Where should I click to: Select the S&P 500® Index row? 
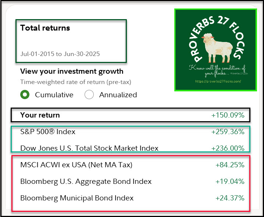pyautogui.click(x=48, y=132)
